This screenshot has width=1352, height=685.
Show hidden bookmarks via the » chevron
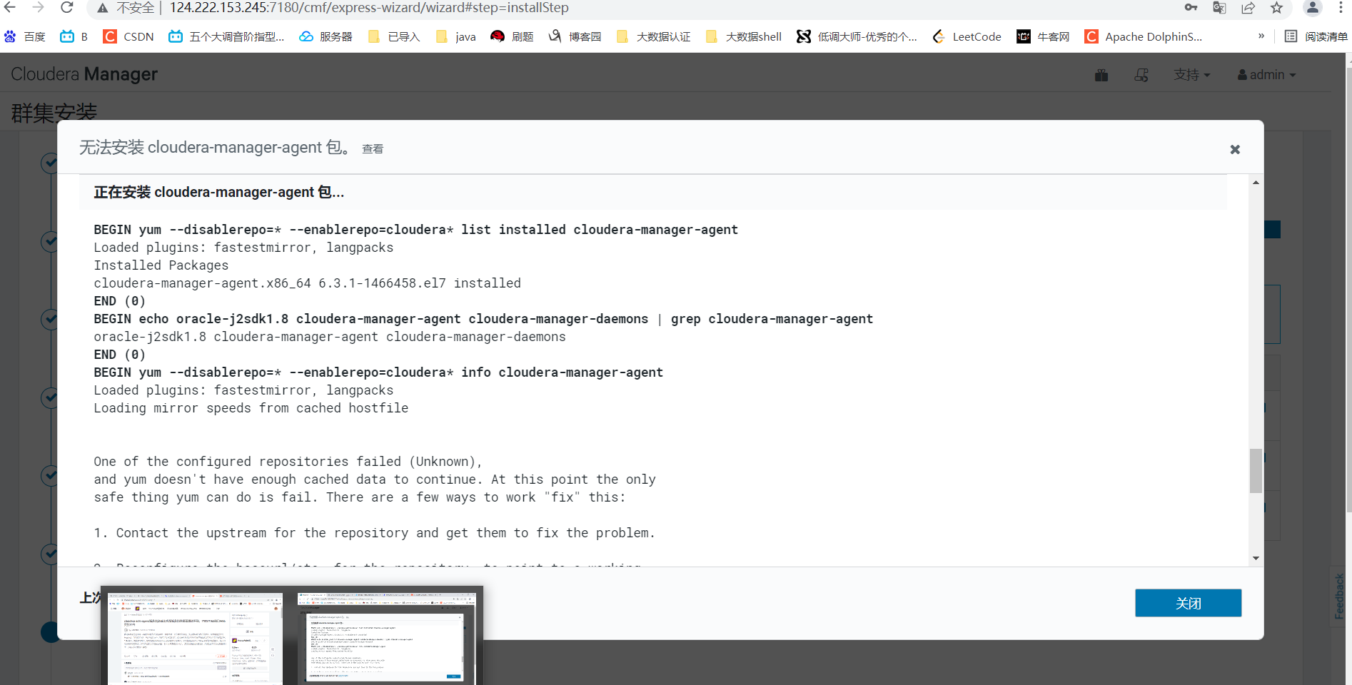1261,36
